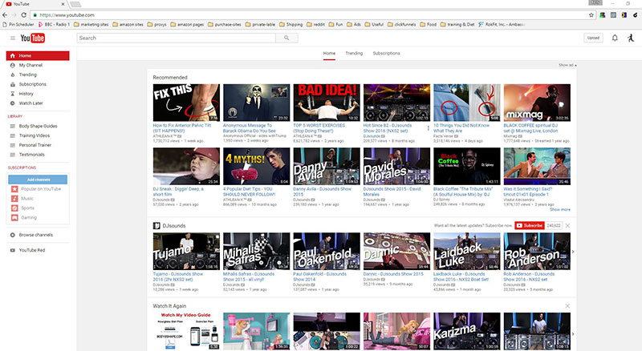Switch to the Home tab
The height and width of the screenshot is (351, 642).
329,53
